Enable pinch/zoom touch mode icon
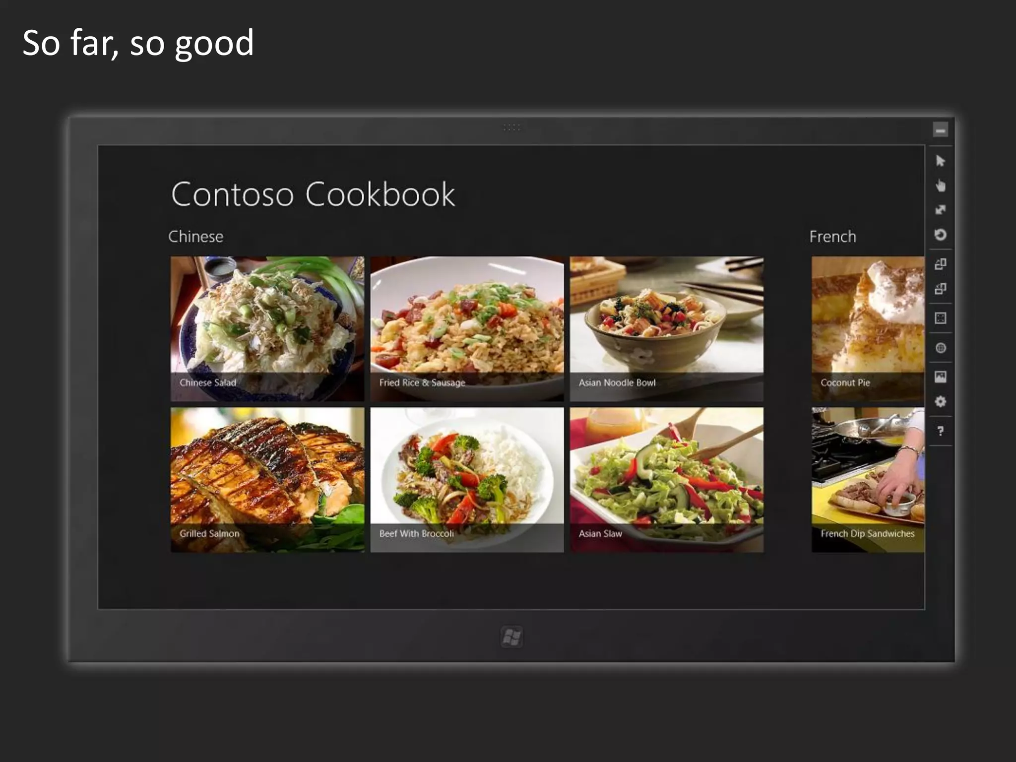The image size is (1016, 762). (x=940, y=210)
